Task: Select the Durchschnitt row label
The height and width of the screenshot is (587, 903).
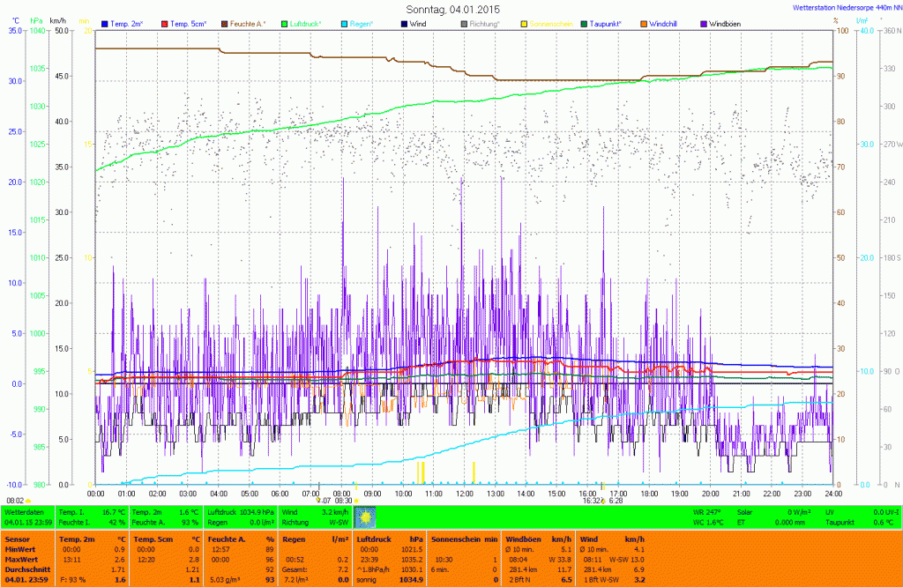Action: point(26,569)
